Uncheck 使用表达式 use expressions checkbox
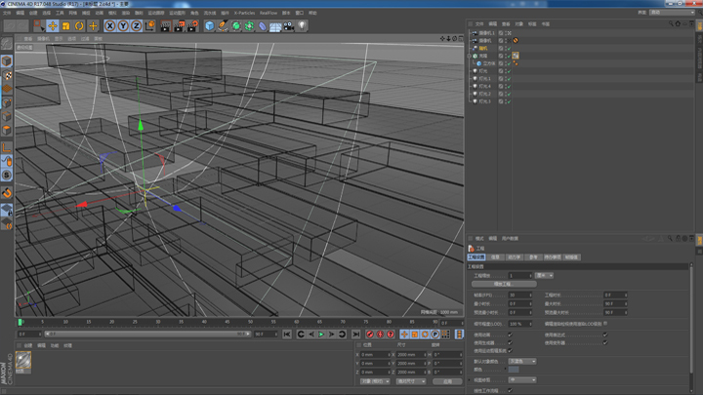The height and width of the screenshot is (395, 703). tap(605, 335)
